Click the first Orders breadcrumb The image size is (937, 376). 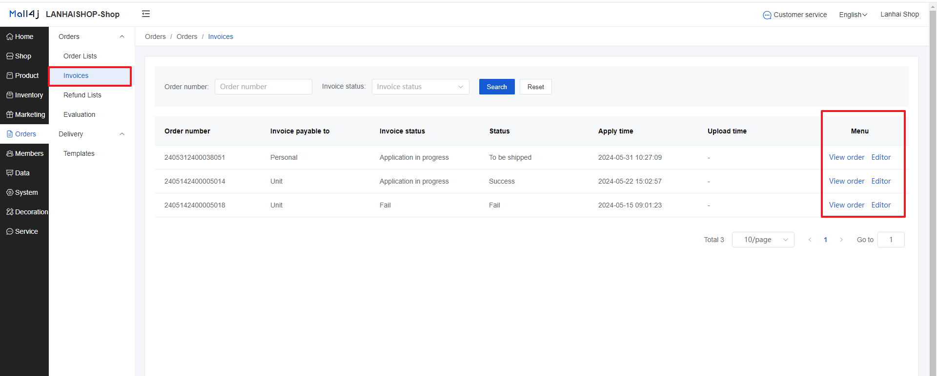[x=155, y=37]
